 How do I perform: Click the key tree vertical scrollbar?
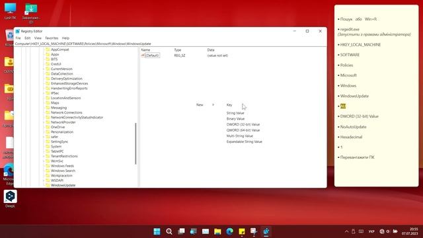135,143
